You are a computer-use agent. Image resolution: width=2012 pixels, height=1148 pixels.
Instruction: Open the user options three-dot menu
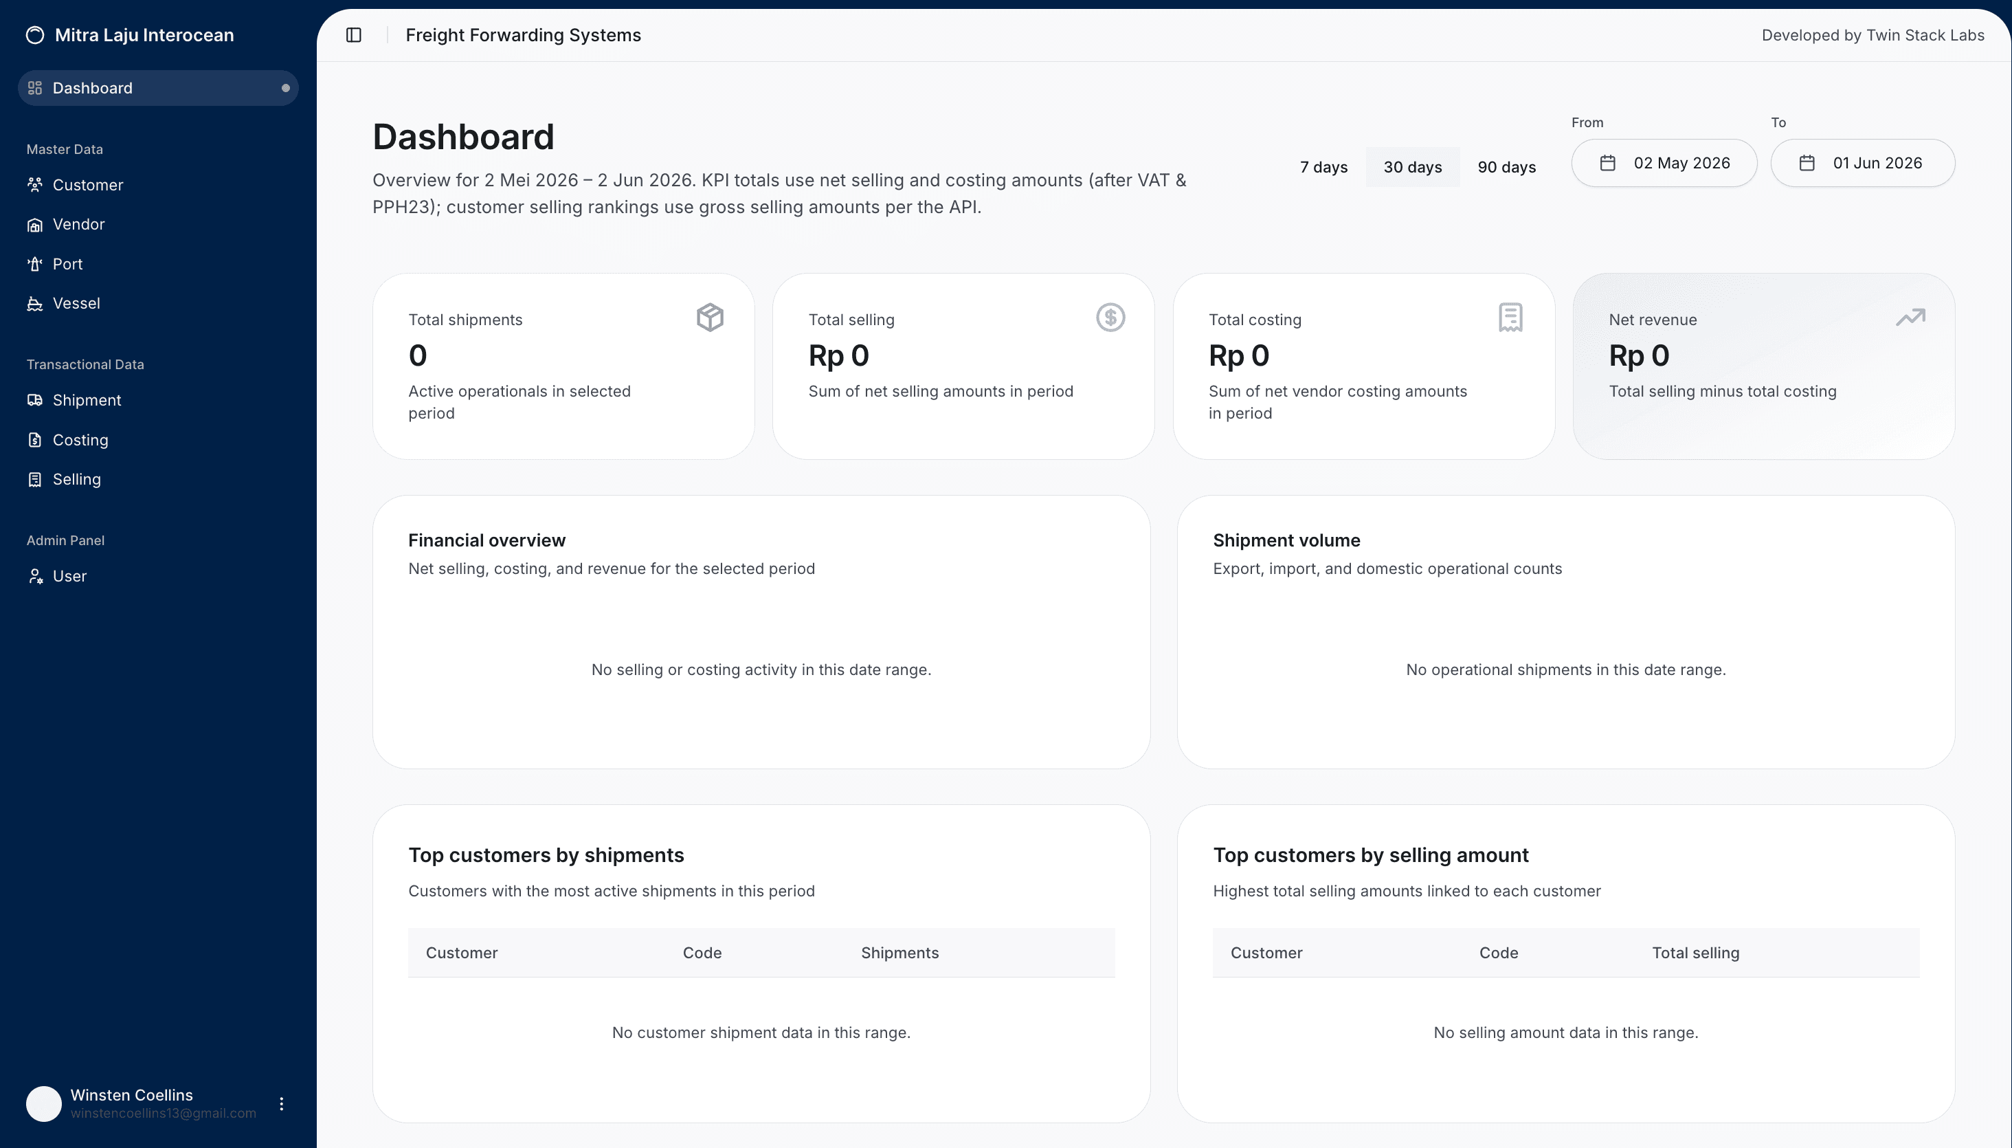(x=281, y=1104)
